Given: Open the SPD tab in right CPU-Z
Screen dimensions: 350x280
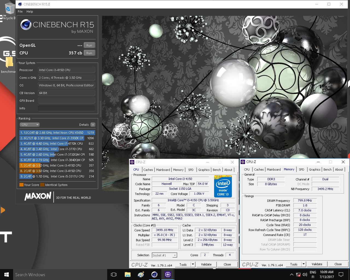Looking at the screenshot, I should 302,170.
